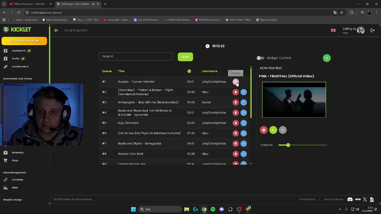This screenshot has height=214, width=381.
Task: Open Radio Rock Classics bookmark
Action: (208, 20)
